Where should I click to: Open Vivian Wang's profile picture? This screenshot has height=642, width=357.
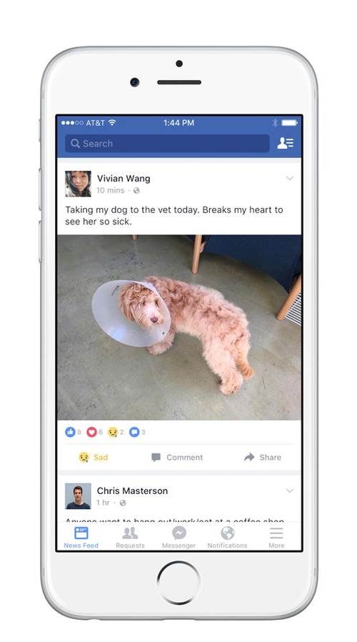[x=78, y=184]
